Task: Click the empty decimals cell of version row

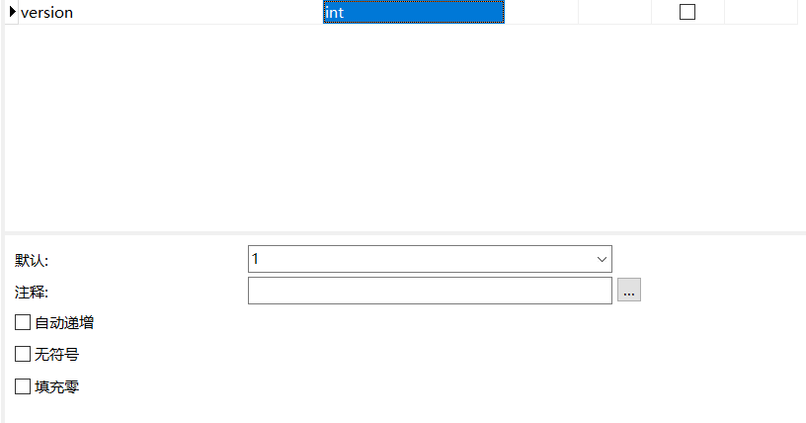Action: point(614,12)
